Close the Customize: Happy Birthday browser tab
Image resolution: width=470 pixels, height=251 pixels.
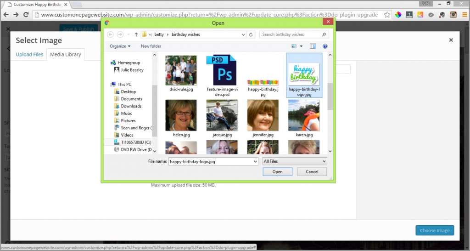[x=66, y=5]
